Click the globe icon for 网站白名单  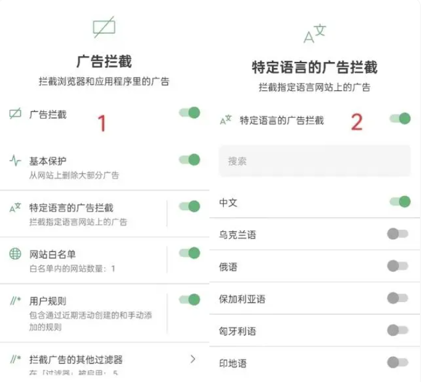(x=16, y=254)
